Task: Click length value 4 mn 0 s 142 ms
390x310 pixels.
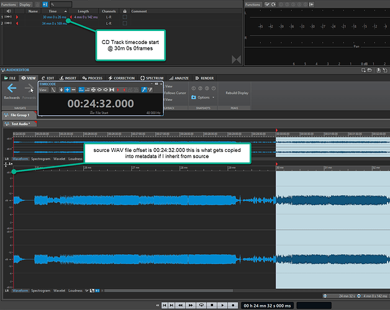Action: 86,17
